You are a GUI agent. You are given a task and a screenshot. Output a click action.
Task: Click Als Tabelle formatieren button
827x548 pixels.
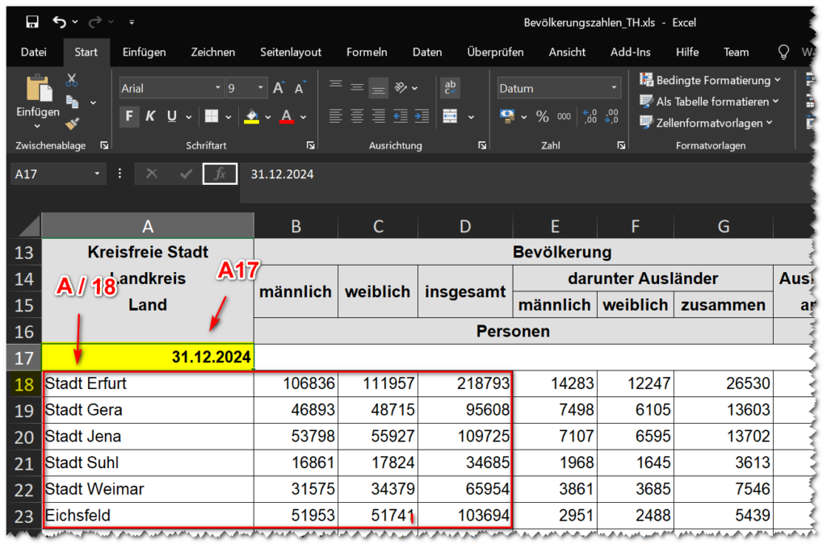(710, 102)
